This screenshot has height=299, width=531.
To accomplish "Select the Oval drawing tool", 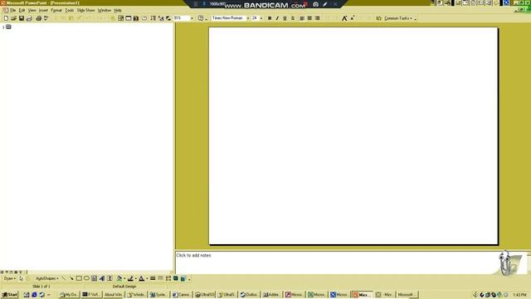I will (x=86, y=279).
